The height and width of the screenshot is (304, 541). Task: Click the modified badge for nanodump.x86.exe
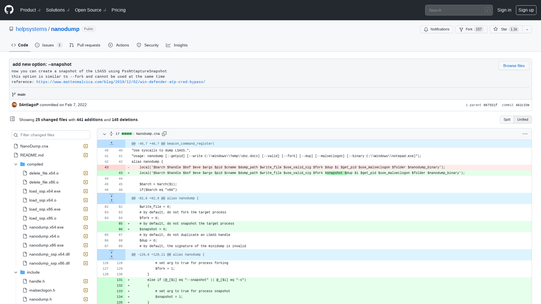click(86, 245)
